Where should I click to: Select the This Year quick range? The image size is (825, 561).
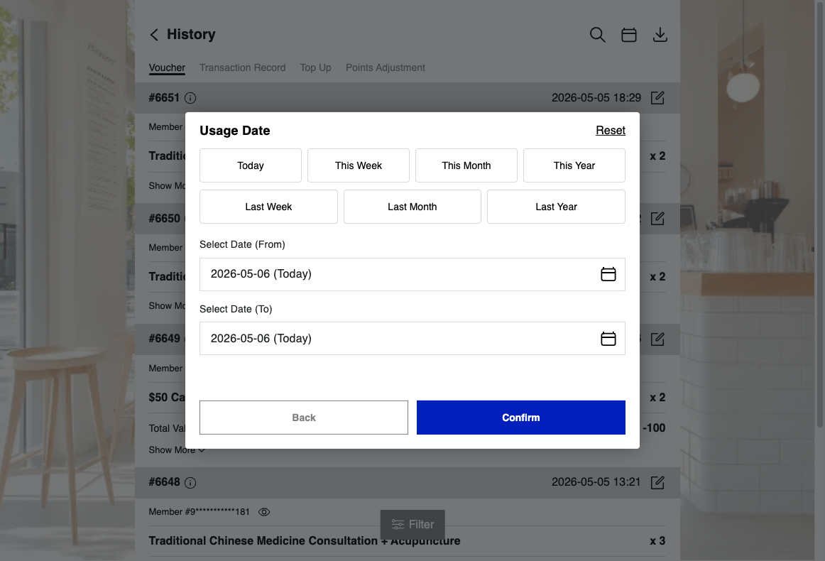[x=574, y=165]
